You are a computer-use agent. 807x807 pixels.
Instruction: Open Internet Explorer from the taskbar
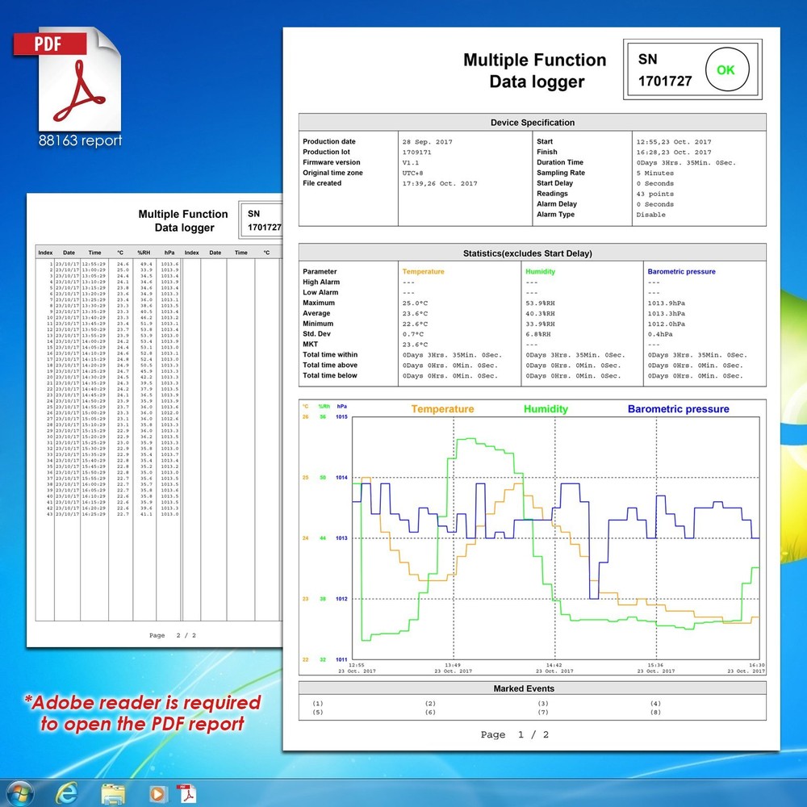[69, 793]
